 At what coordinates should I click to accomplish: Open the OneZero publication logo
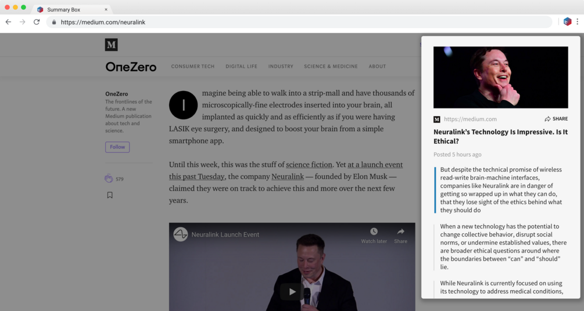131,67
